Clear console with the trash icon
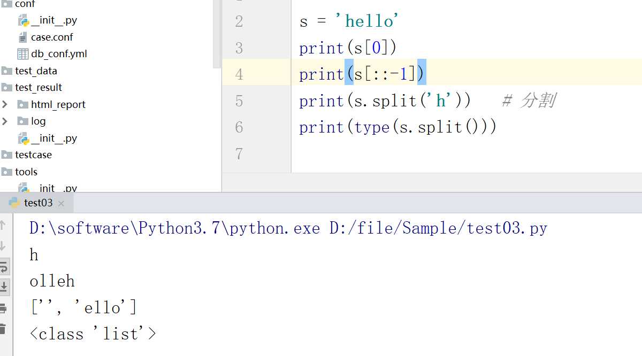 (x=3, y=329)
